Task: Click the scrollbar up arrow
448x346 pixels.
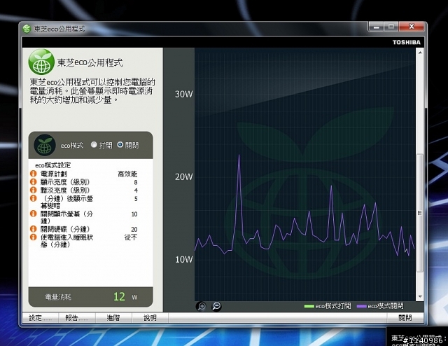Action: [x=420, y=53]
